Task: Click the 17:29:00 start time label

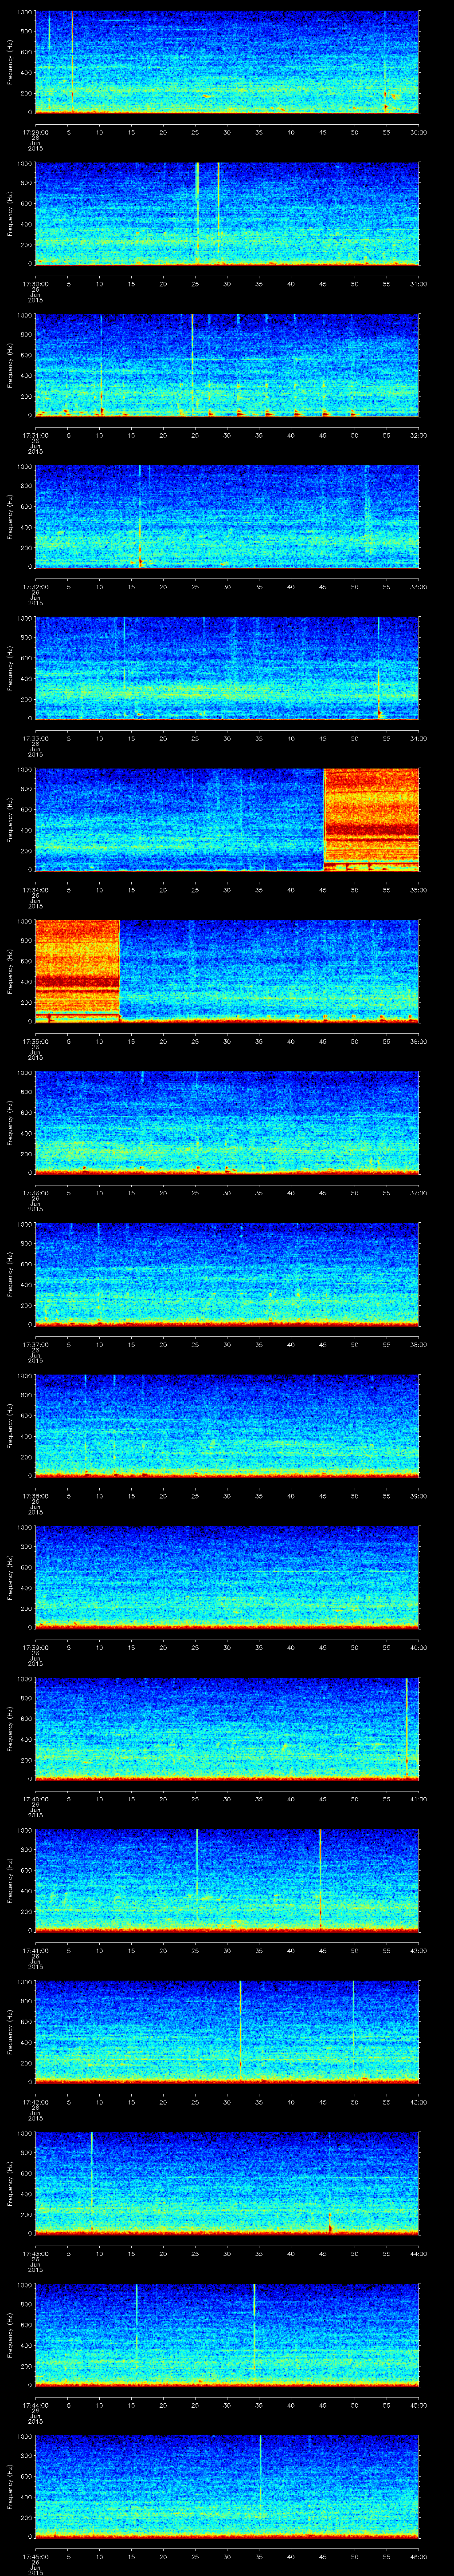Action: click(35, 131)
